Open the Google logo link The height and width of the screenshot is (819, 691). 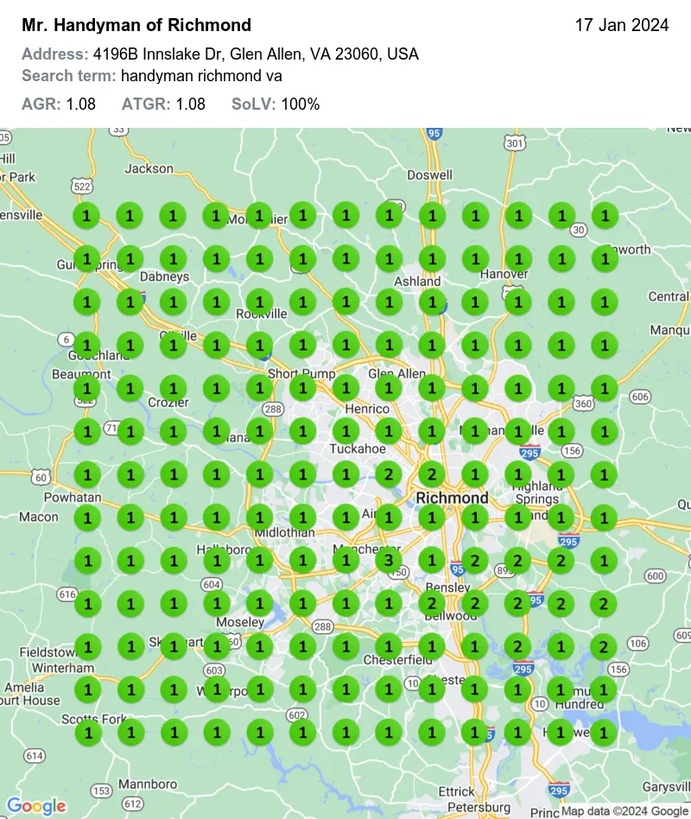tap(36, 806)
